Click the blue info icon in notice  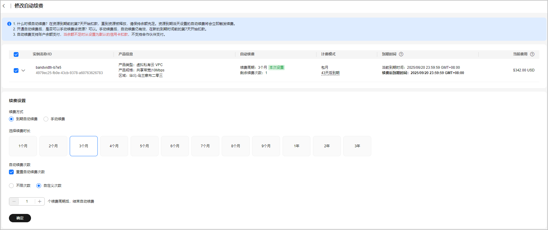[x=9, y=24]
